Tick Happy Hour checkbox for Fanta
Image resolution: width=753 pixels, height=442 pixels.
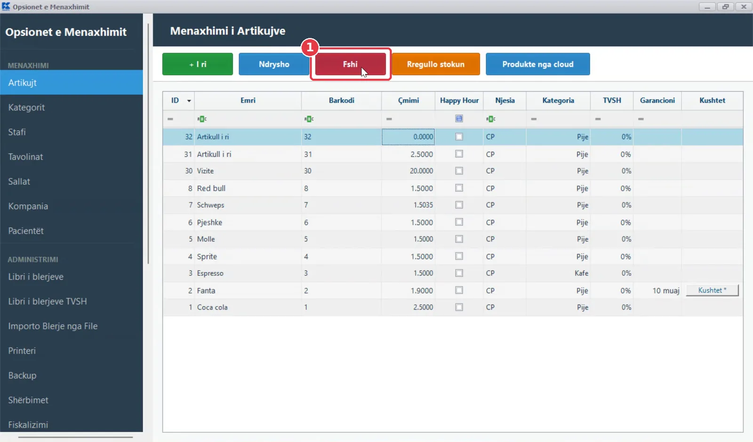(459, 290)
